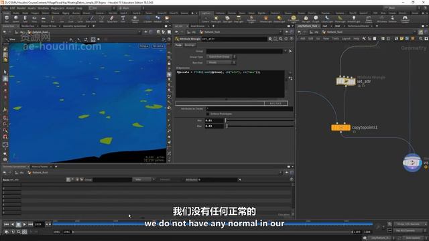Select the Box shelf tool
The image size is (429, 241).
[x=7, y=19]
